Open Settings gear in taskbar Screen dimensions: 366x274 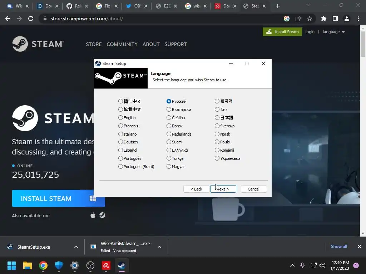[x=75, y=265]
